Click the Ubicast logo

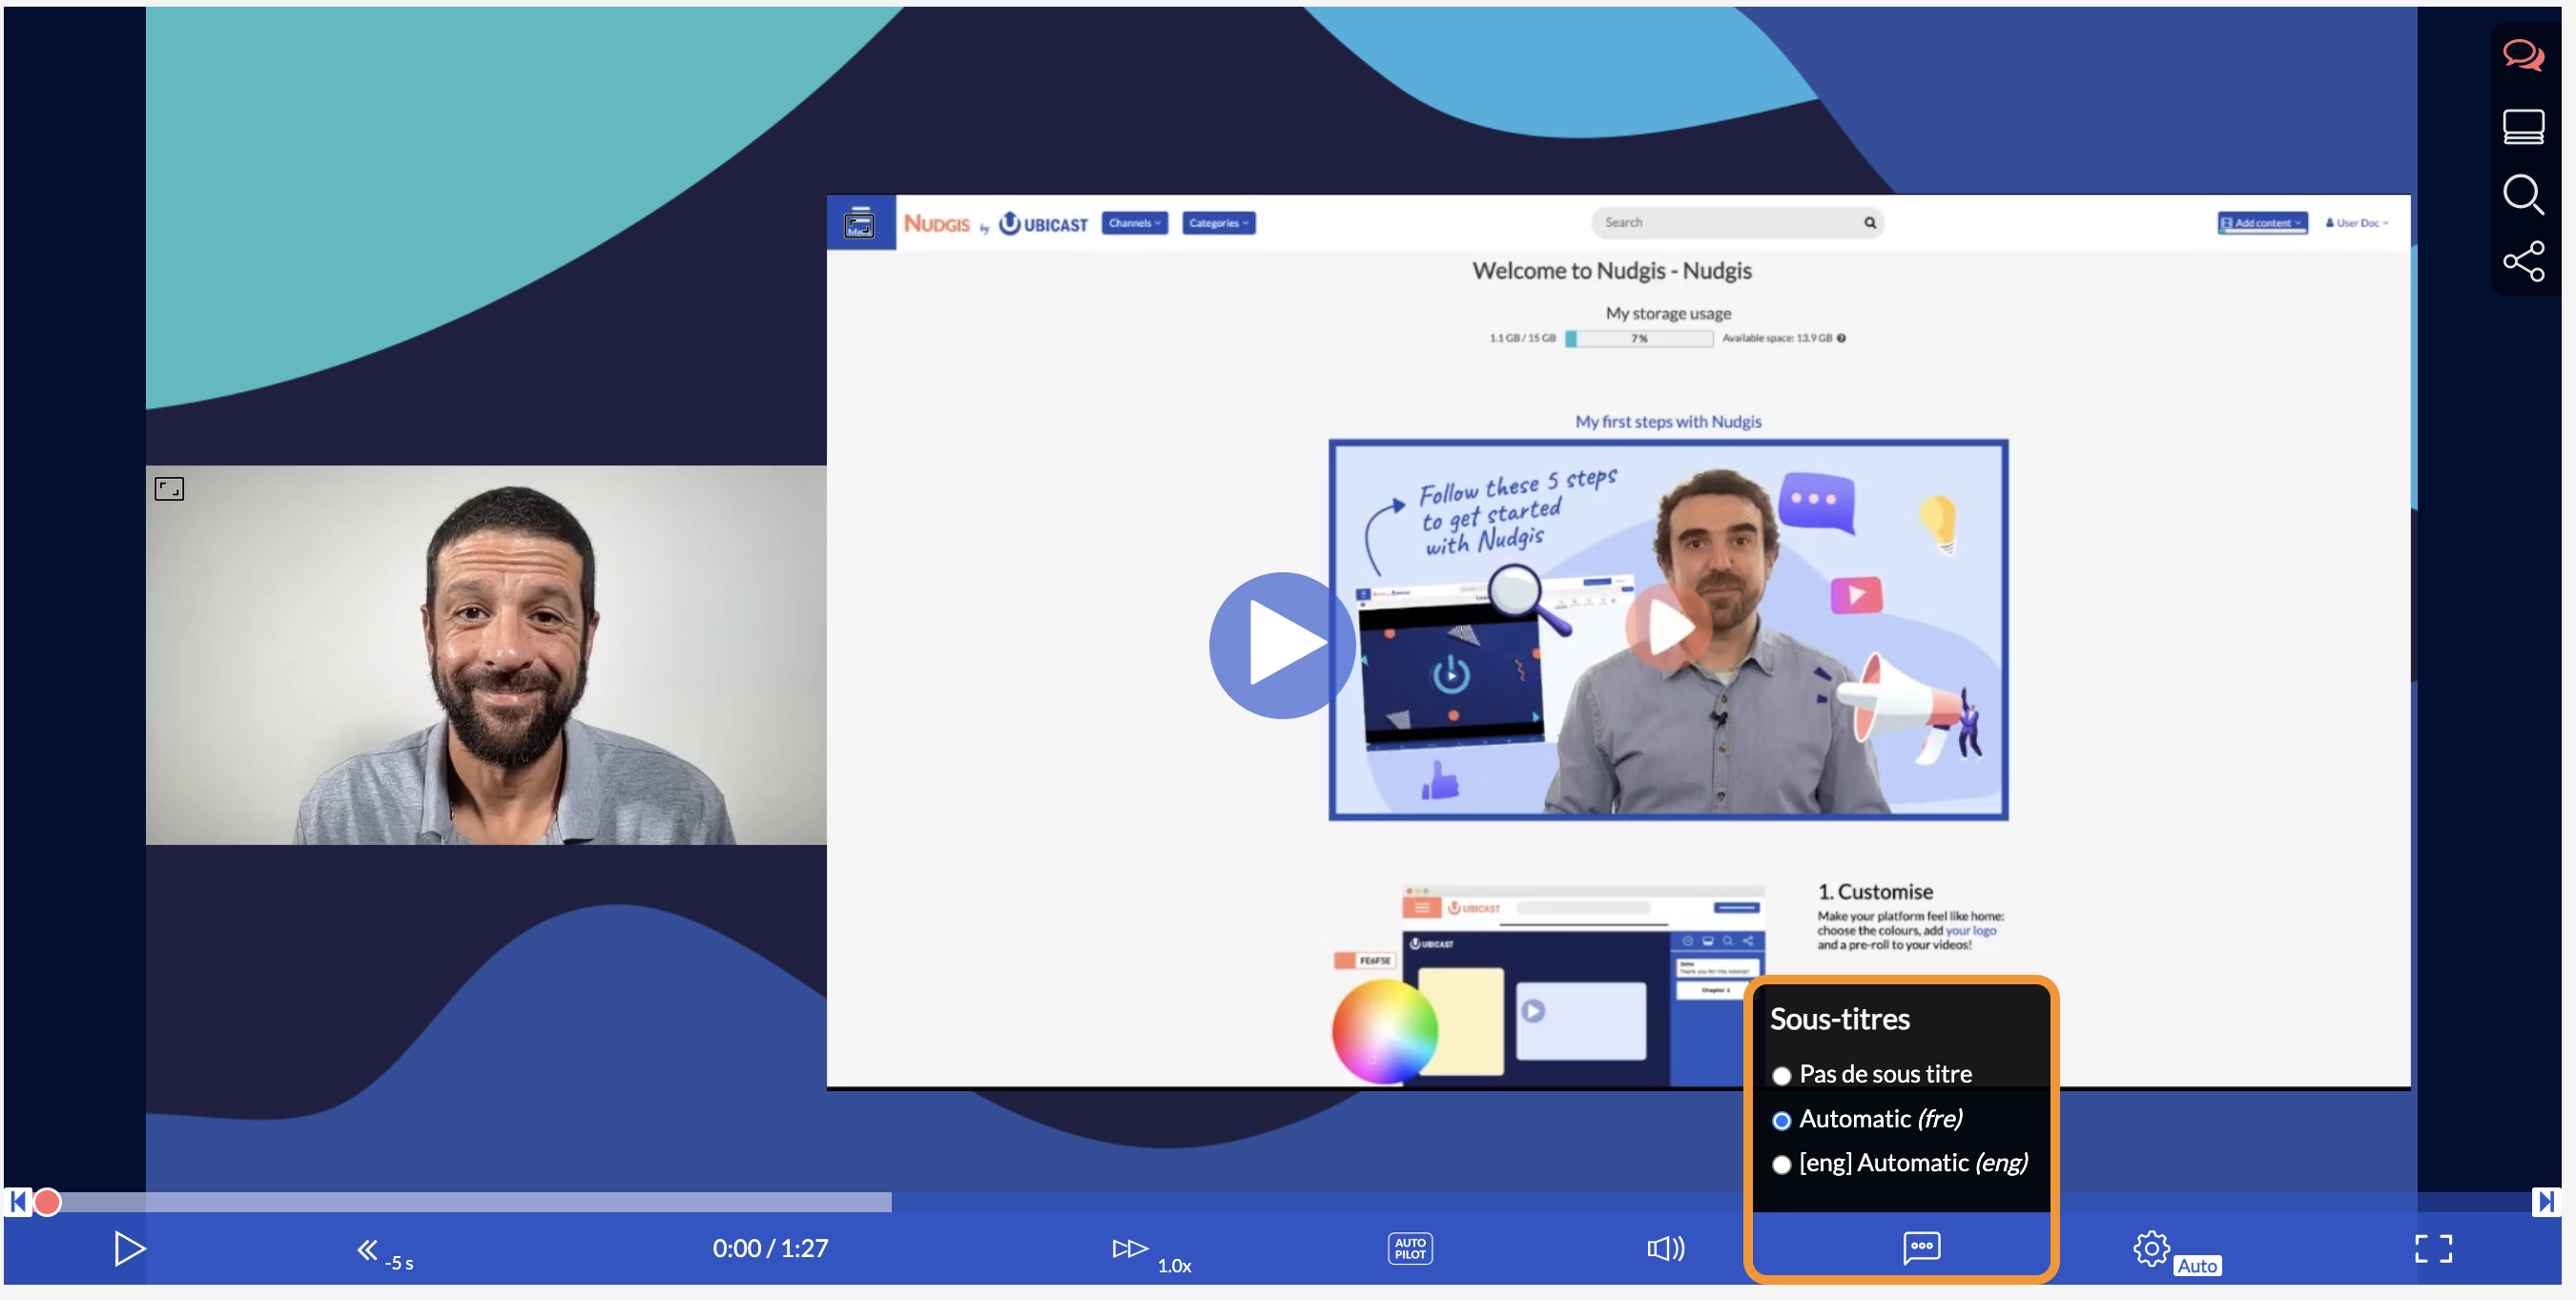pos(1043,224)
